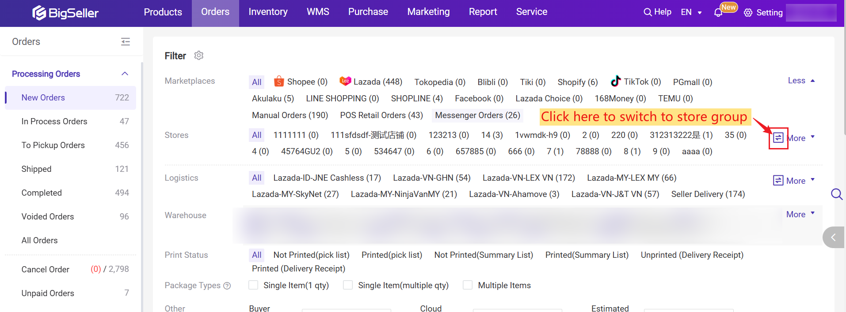The width and height of the screenshot is (846, 312).
Task: Click the BigSeller logo
Action: 65,13
